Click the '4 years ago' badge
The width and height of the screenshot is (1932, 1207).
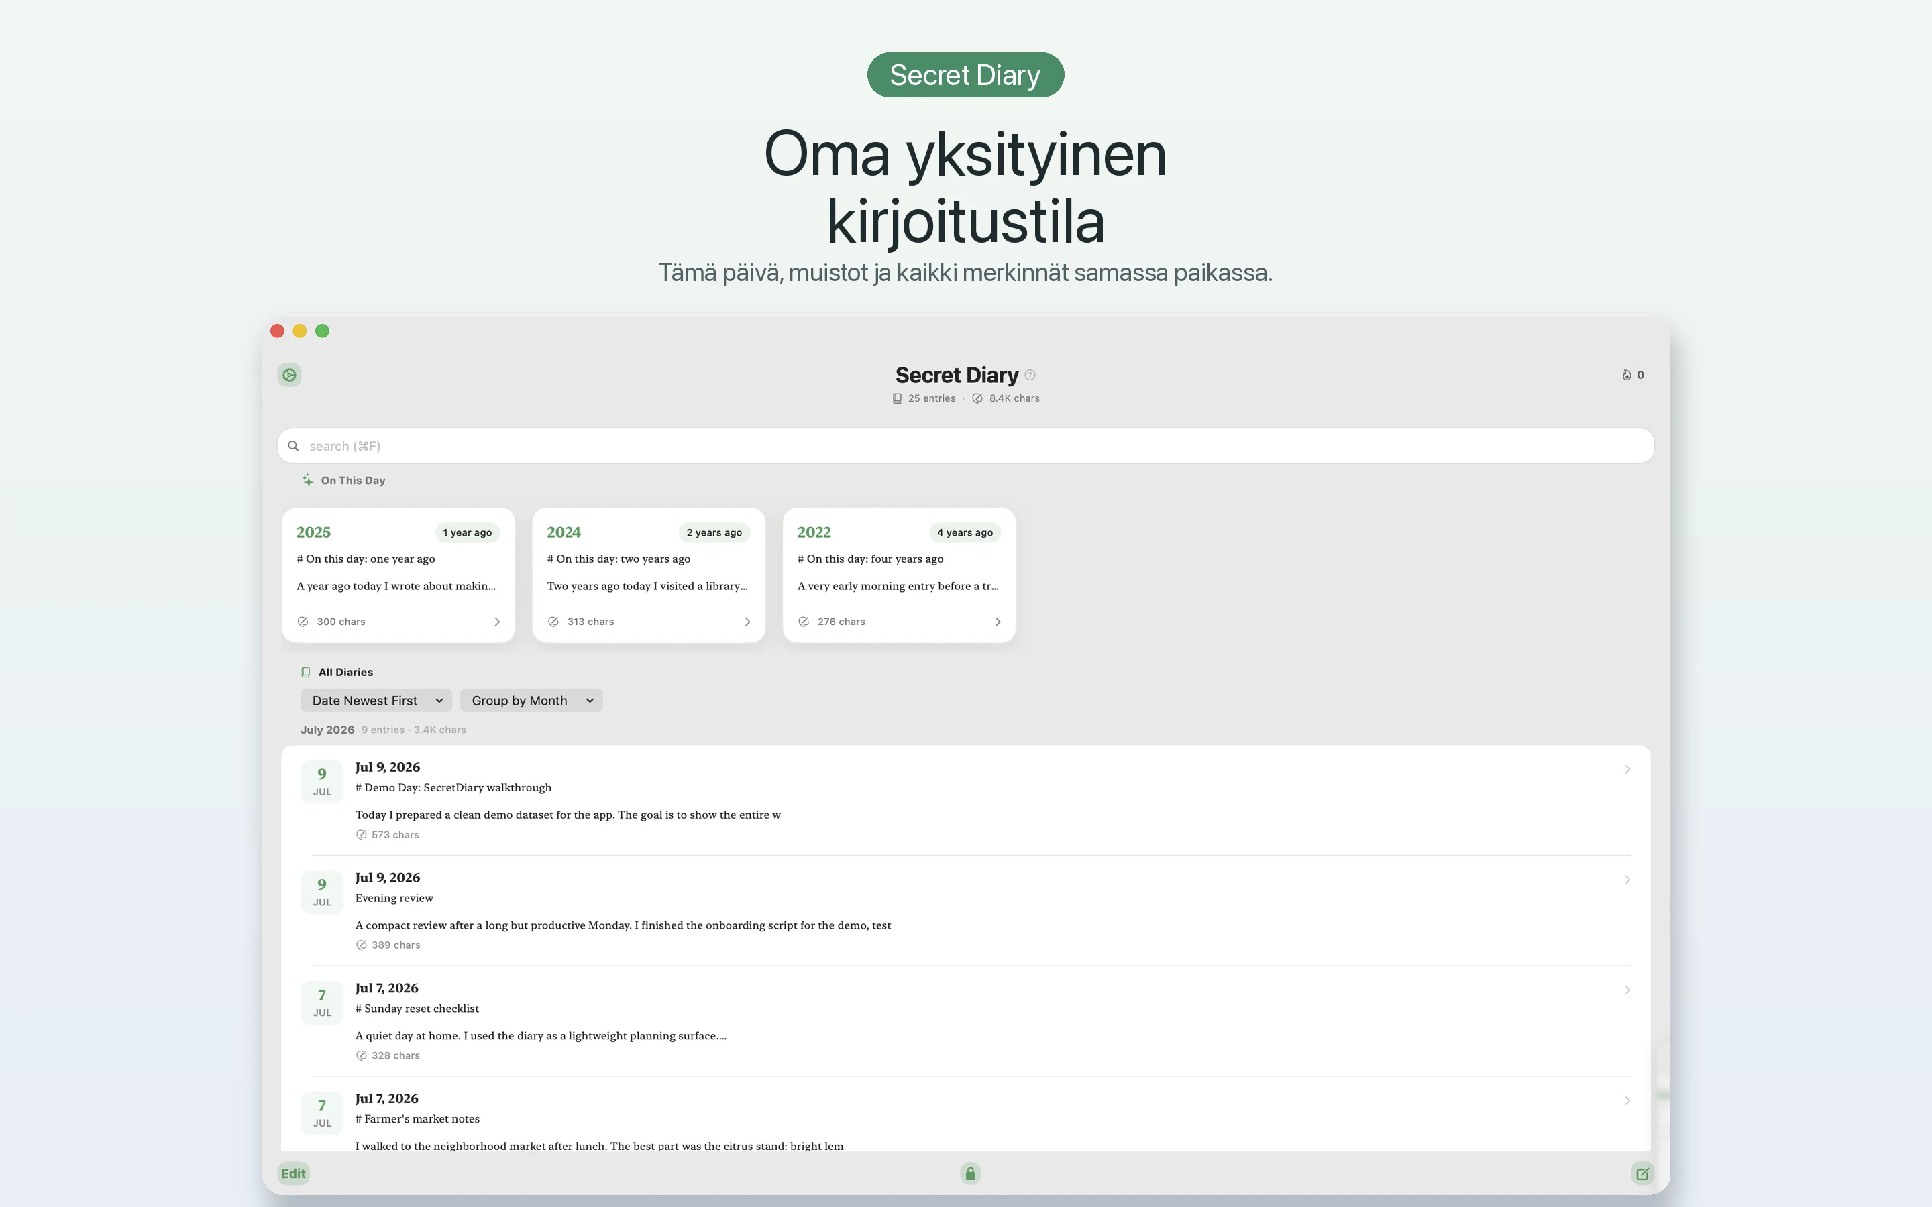click(x=965, y=532)
